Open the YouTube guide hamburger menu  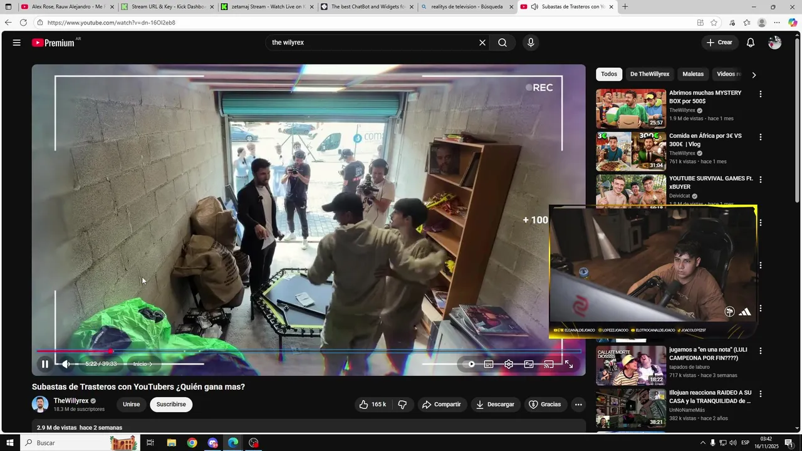pyautogui.click(x=16, y=43)
